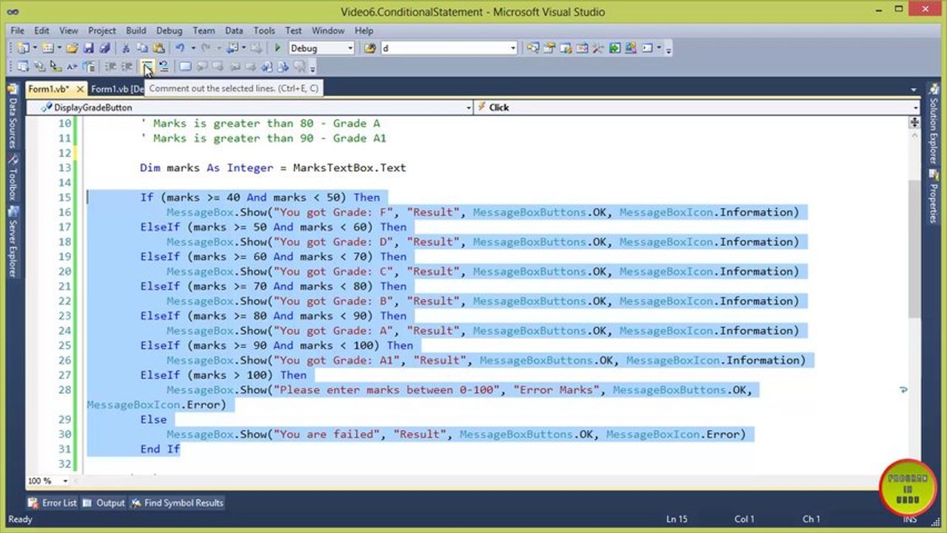
Task: Click the Add New Item toolbar icon
Action: (48, 48)
